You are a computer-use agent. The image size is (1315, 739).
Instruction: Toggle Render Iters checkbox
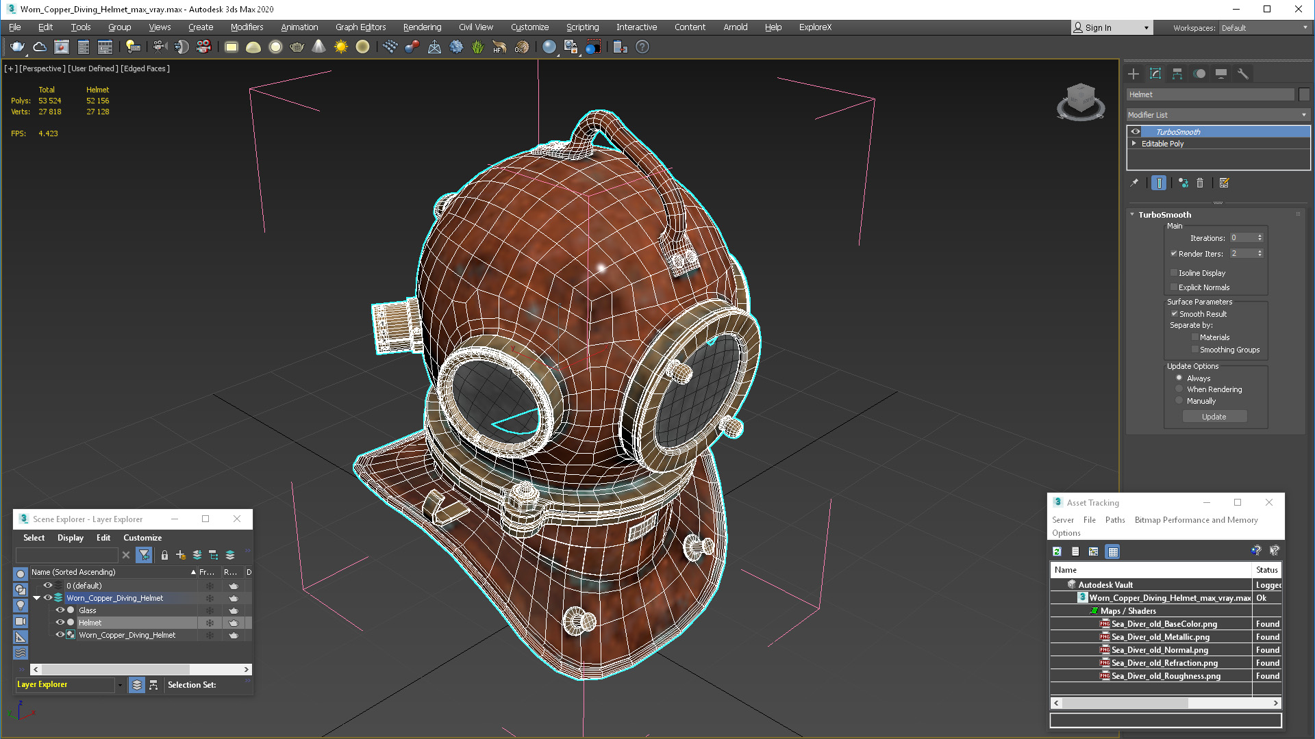1174,253
